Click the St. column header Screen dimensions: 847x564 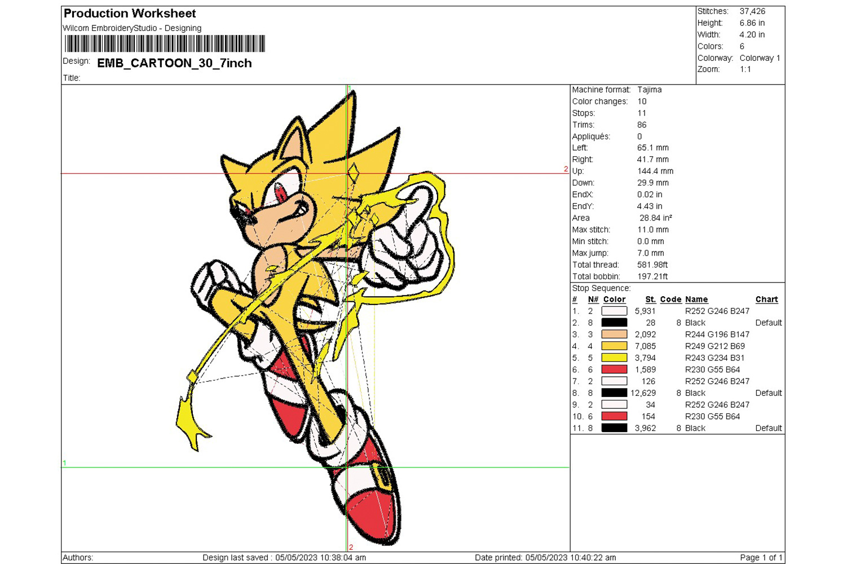tap(650, 299)
